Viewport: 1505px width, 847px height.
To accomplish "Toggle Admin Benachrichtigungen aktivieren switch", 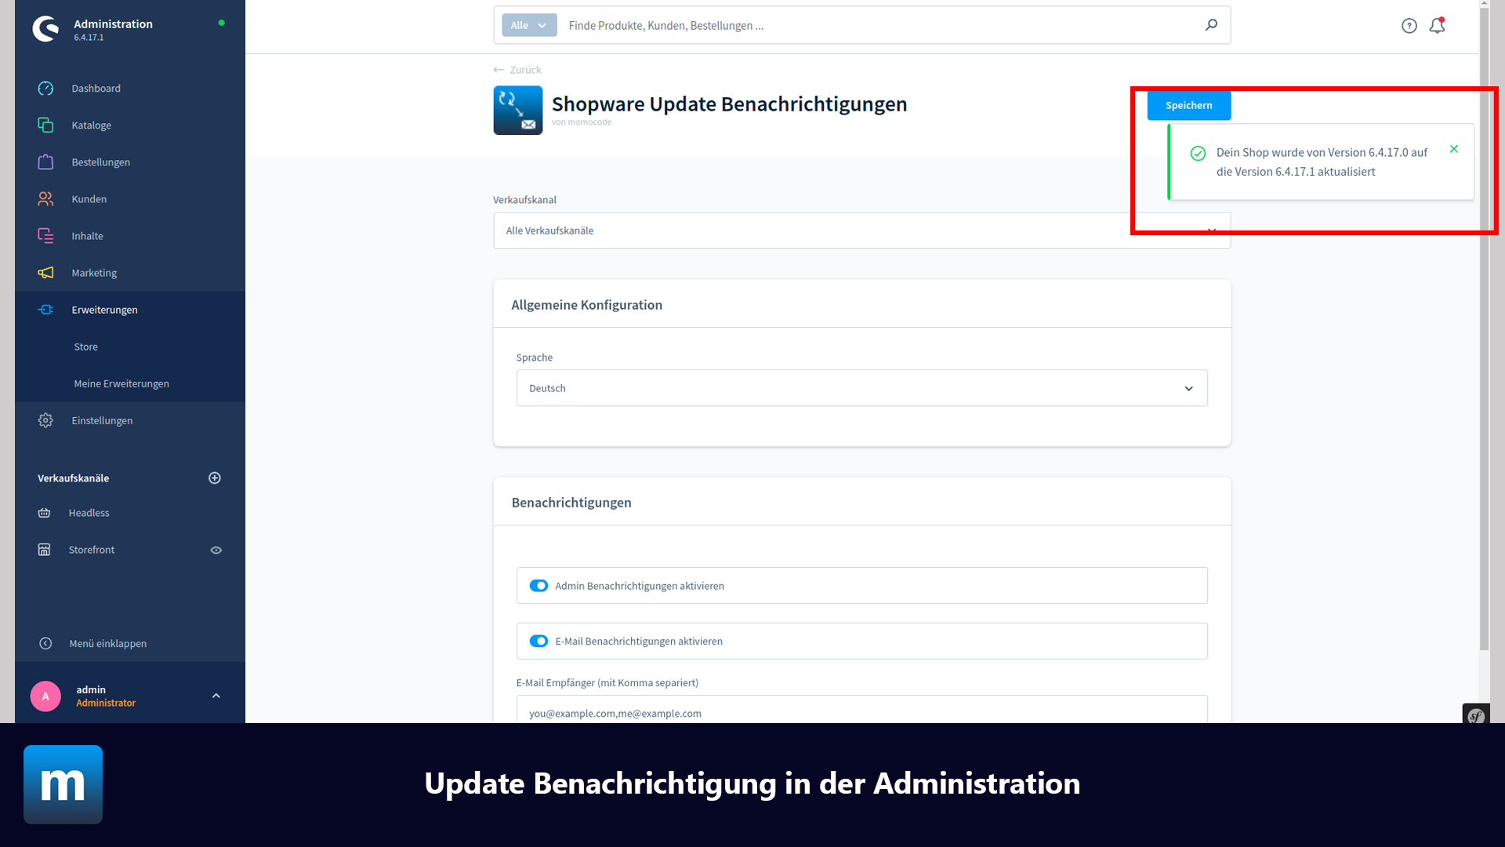I will point(539,585).
